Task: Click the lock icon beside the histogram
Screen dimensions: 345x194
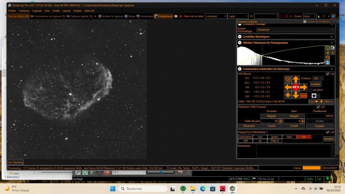Action: click(332, 53)
